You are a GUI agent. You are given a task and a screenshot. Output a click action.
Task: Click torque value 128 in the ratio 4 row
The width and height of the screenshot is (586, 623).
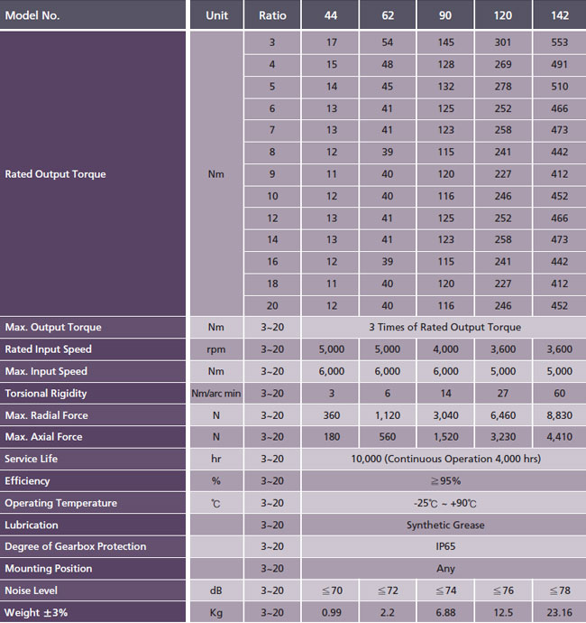pyautogui.click(x=445, y=64)
